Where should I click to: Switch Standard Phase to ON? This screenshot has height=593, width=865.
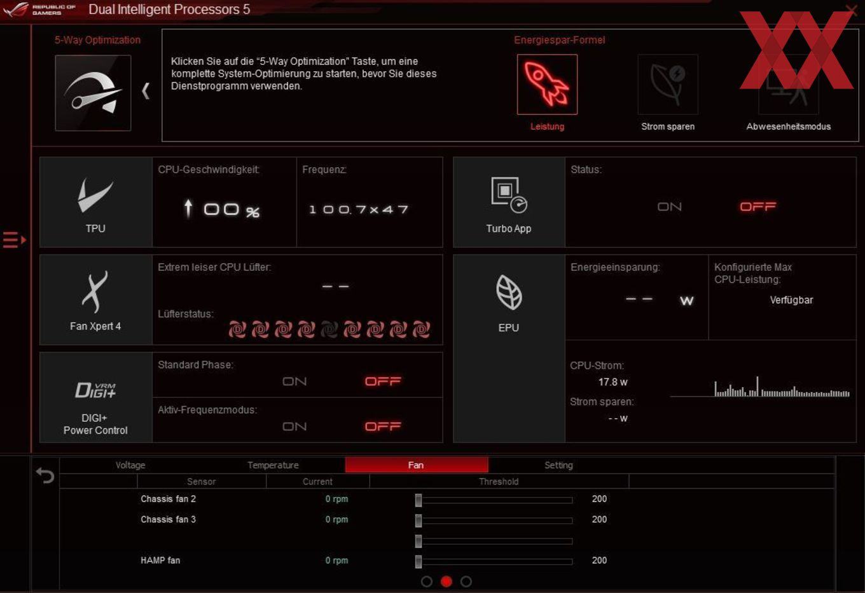point(294,381)
